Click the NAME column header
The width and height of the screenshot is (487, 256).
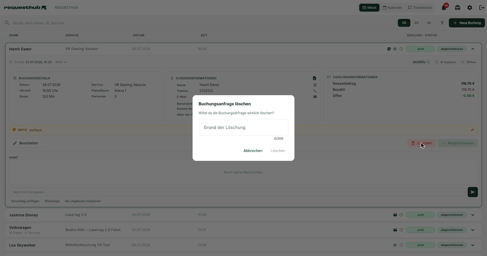[14, 35]
